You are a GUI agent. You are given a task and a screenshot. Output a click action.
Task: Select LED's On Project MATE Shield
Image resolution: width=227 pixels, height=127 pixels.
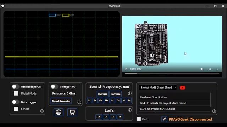pyautogui.click(x=174, y=109)
